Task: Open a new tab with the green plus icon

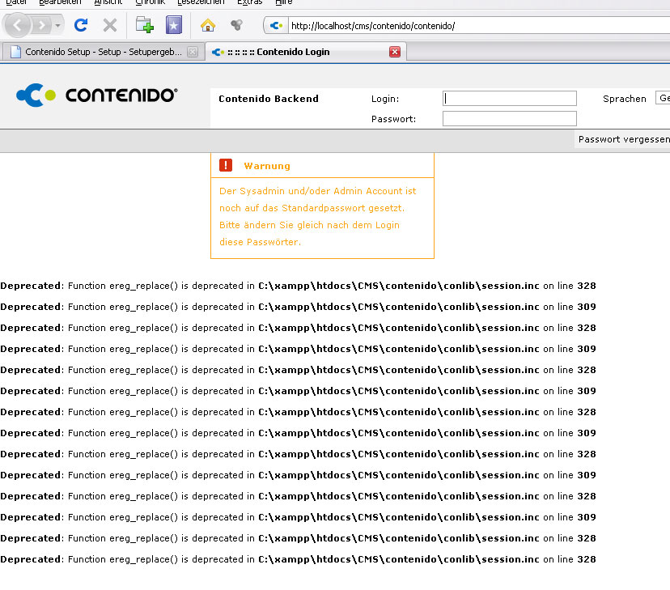Action: [144, 25]
